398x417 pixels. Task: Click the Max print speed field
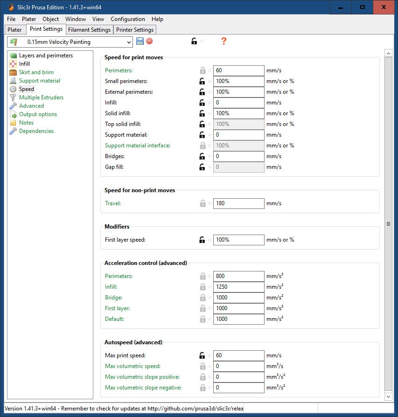(238, 355)
